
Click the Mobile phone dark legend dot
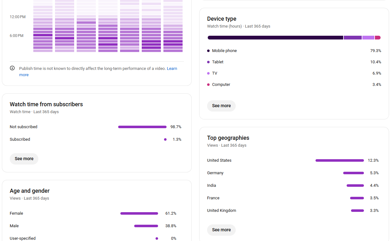(x=208, y=51)
